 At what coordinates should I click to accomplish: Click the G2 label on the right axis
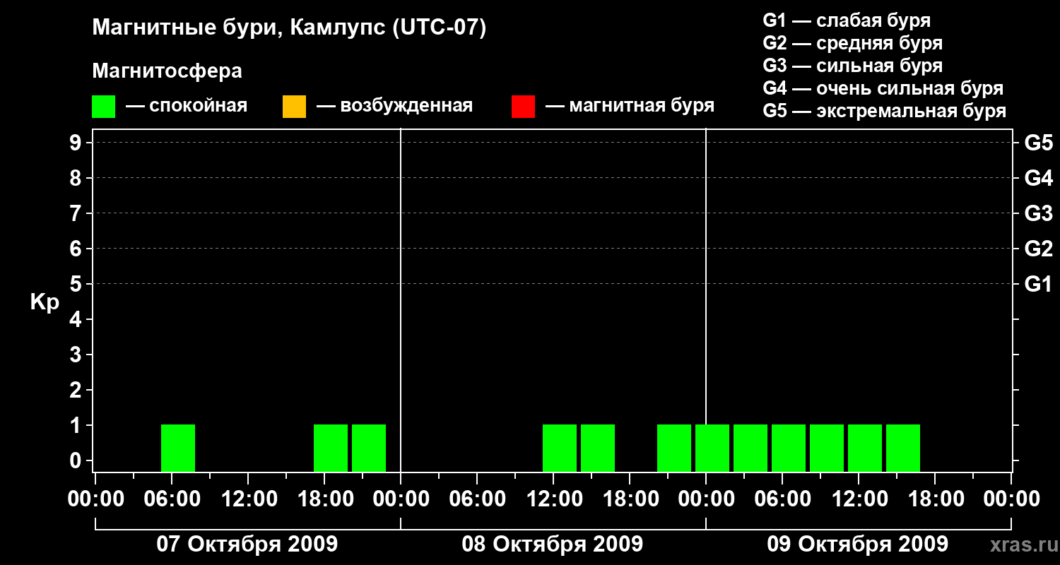[1038, 249]
